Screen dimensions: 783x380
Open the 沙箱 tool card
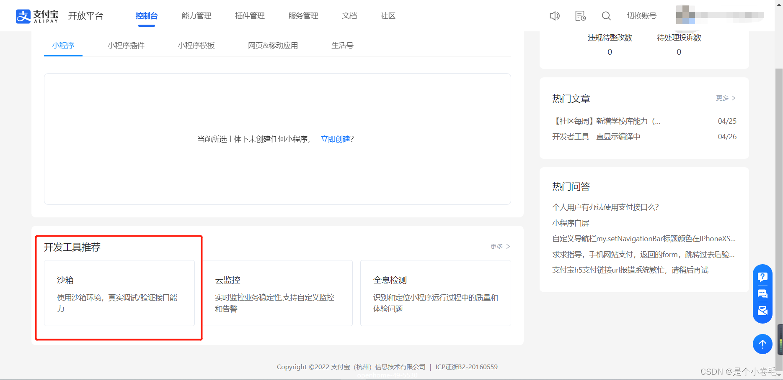[x=119, y=293]
